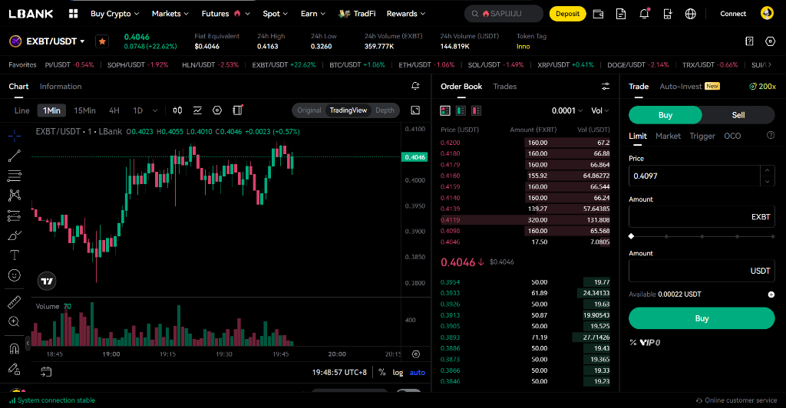This screenshot has height=408, width=786.
Task: Open the page layout settings icon
Action: coord(771,41)
